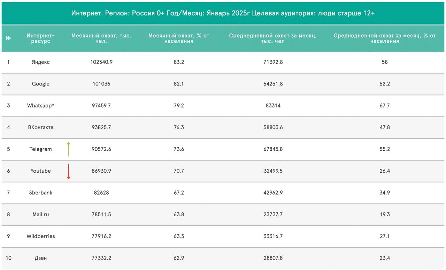Click the green up arrow beside Telegram
Viewport: 446px width, 270px height.
(x=69, y=149)
